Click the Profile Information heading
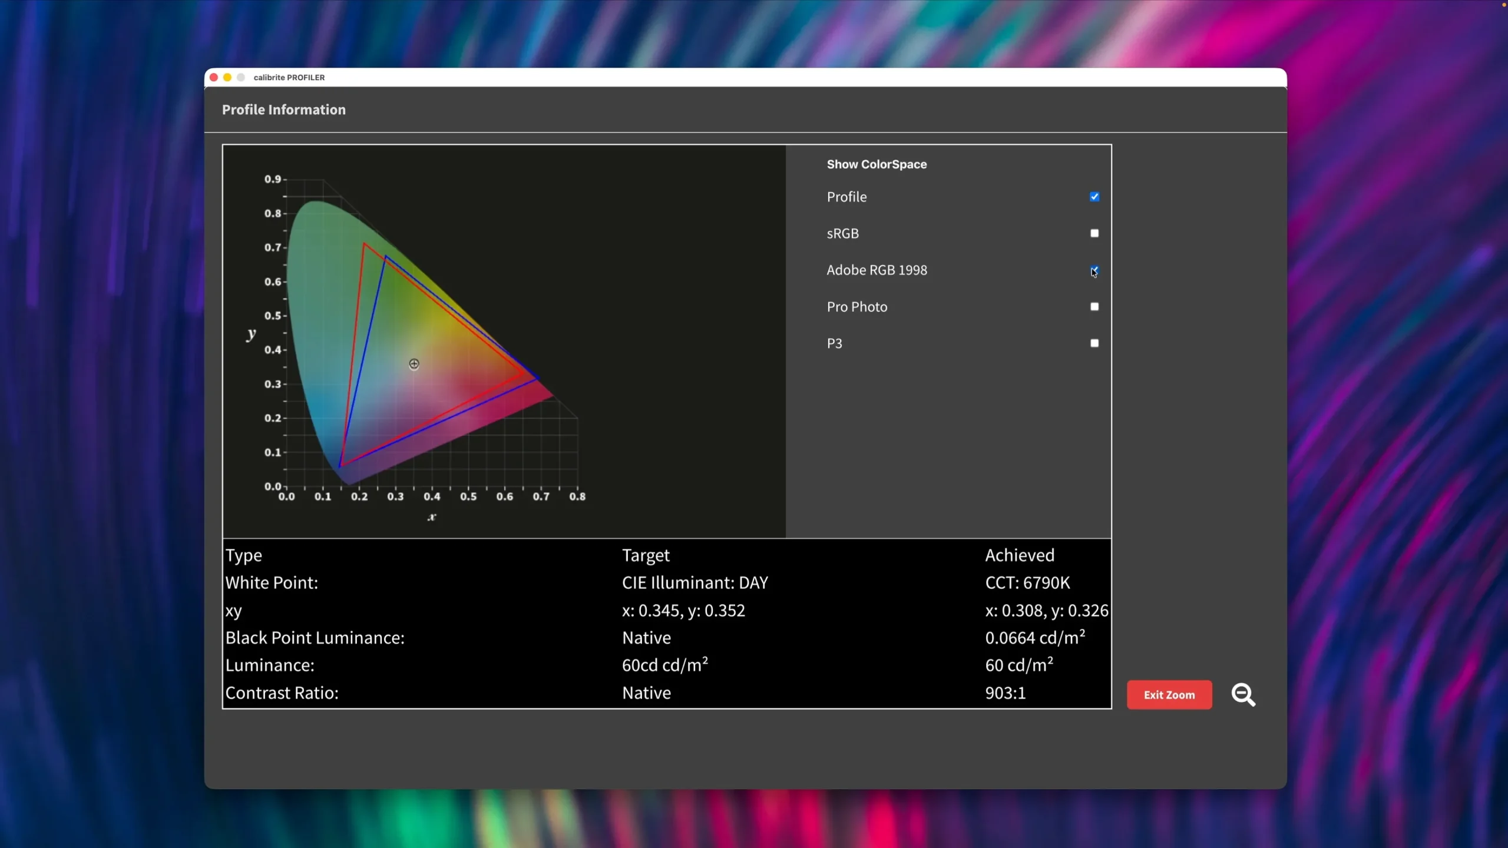Viewport: 1508px width, 848px height. [284, 110]
